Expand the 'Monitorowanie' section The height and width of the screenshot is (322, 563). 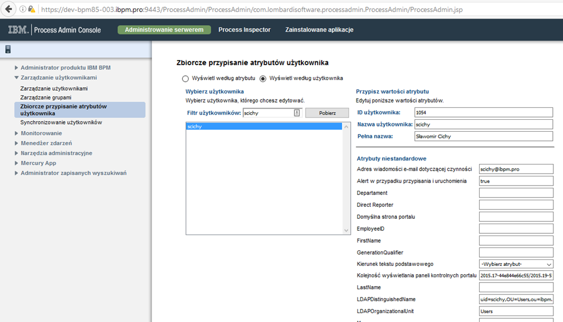pos(16,134)
